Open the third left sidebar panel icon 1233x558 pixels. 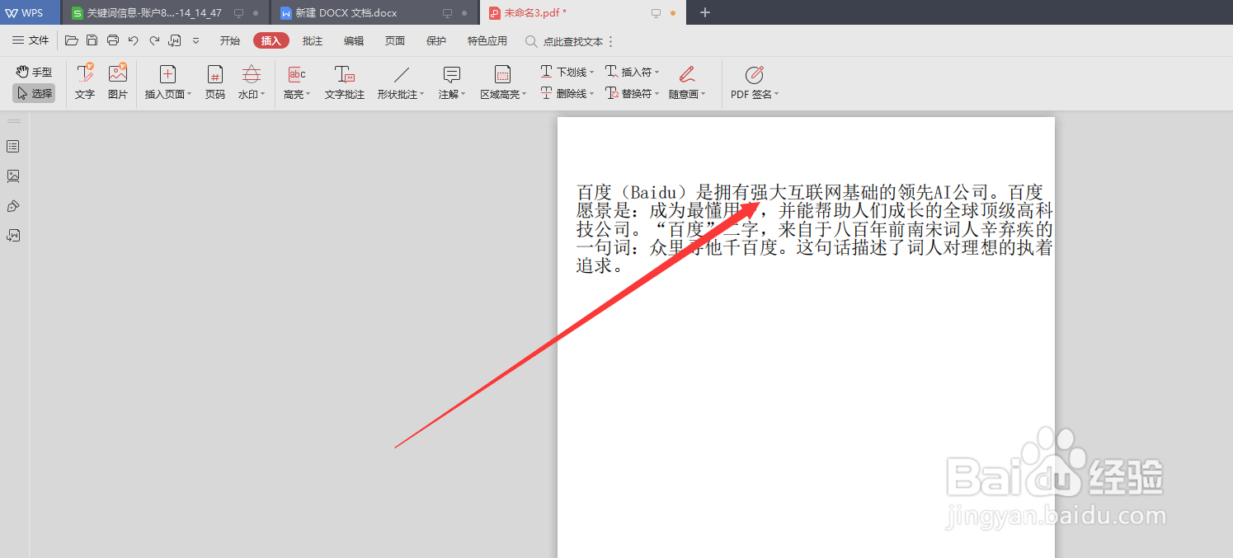coord(13,206)
